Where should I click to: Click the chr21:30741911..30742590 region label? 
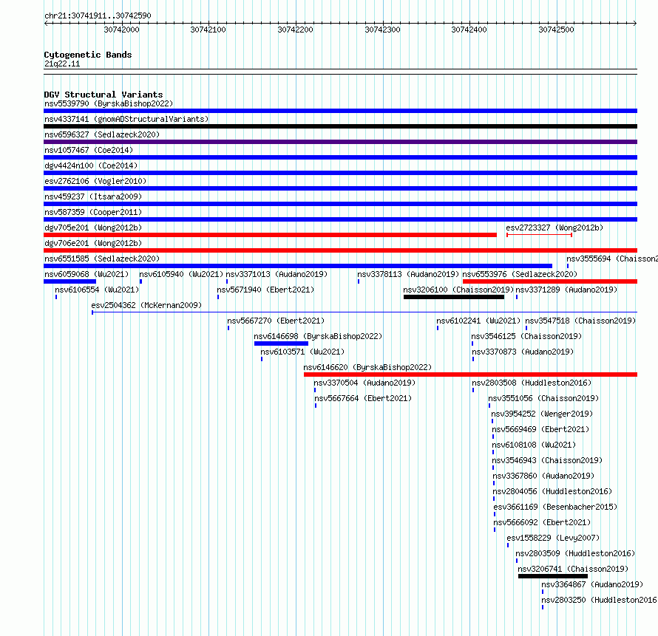[x=98, y=16]
